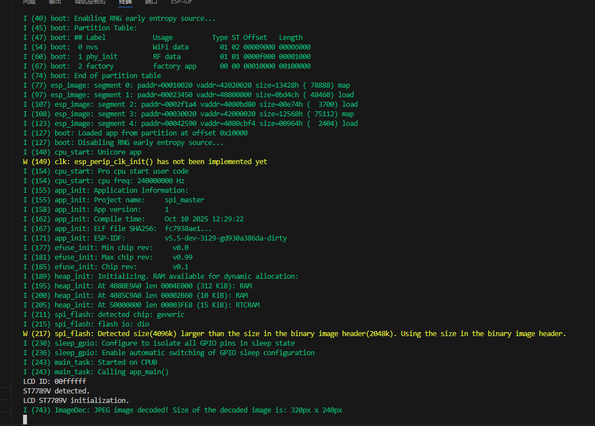Click the 'End of partition table' line

[x=92, y=75]
